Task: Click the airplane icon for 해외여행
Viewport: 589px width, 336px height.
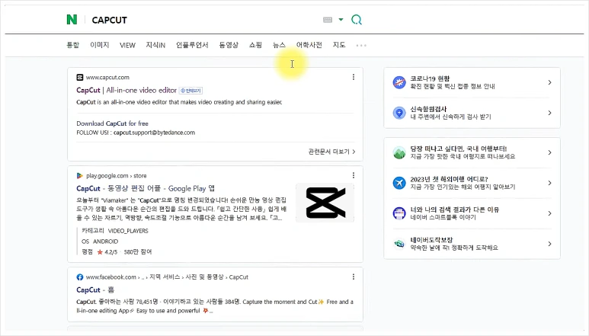Action: click(399, 183)
